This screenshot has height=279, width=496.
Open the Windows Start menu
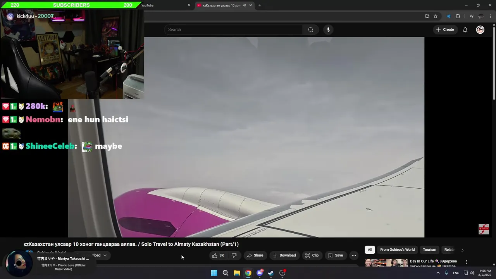point(214,273)
